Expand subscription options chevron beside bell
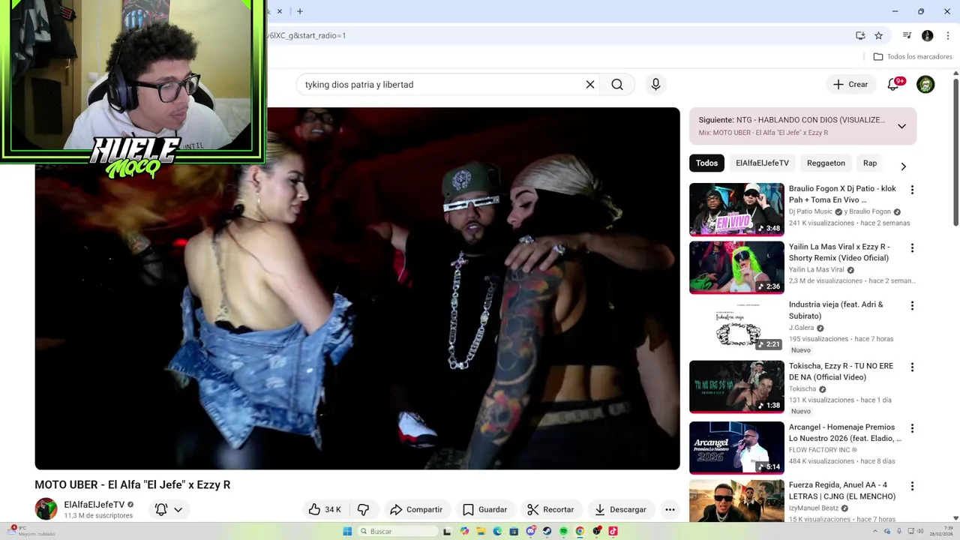 tap(178, 509)
